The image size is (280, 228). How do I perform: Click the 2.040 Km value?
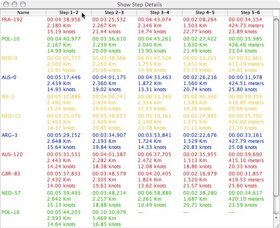(150, 45)
